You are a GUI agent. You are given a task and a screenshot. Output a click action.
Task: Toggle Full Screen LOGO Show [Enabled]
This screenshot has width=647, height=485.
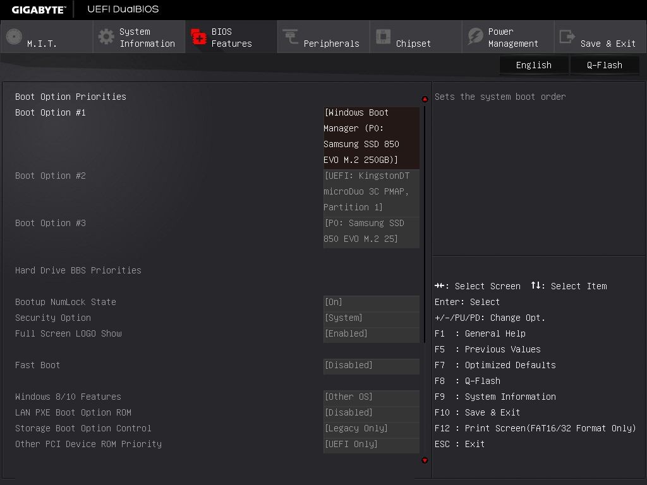tap(372, 333)
